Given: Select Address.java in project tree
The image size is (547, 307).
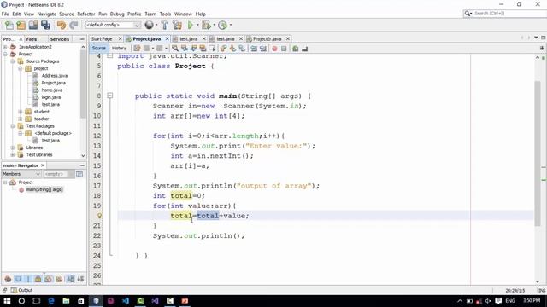Looking at the screenshot, I should pos(54,76).
